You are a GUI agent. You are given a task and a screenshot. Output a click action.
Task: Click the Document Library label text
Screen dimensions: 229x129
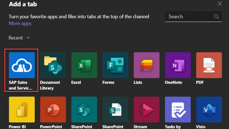(x=50, y=85)
